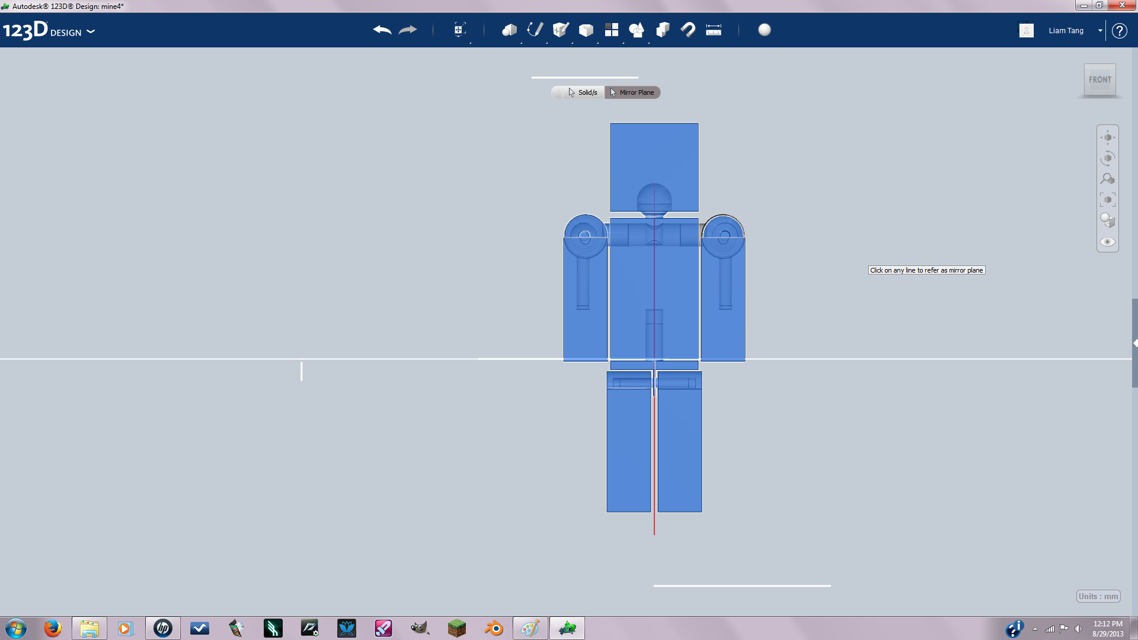
Task: Activate the Snap magnet tool
Action: pos(688,30)
